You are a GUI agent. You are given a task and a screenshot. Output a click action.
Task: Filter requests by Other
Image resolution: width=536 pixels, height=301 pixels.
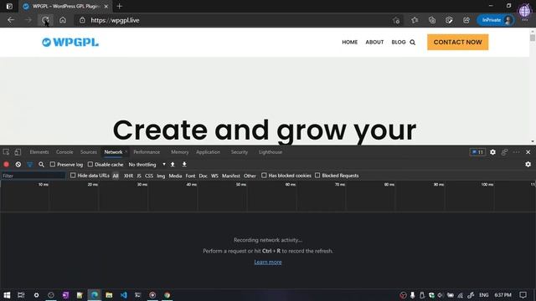pos(250,176)
